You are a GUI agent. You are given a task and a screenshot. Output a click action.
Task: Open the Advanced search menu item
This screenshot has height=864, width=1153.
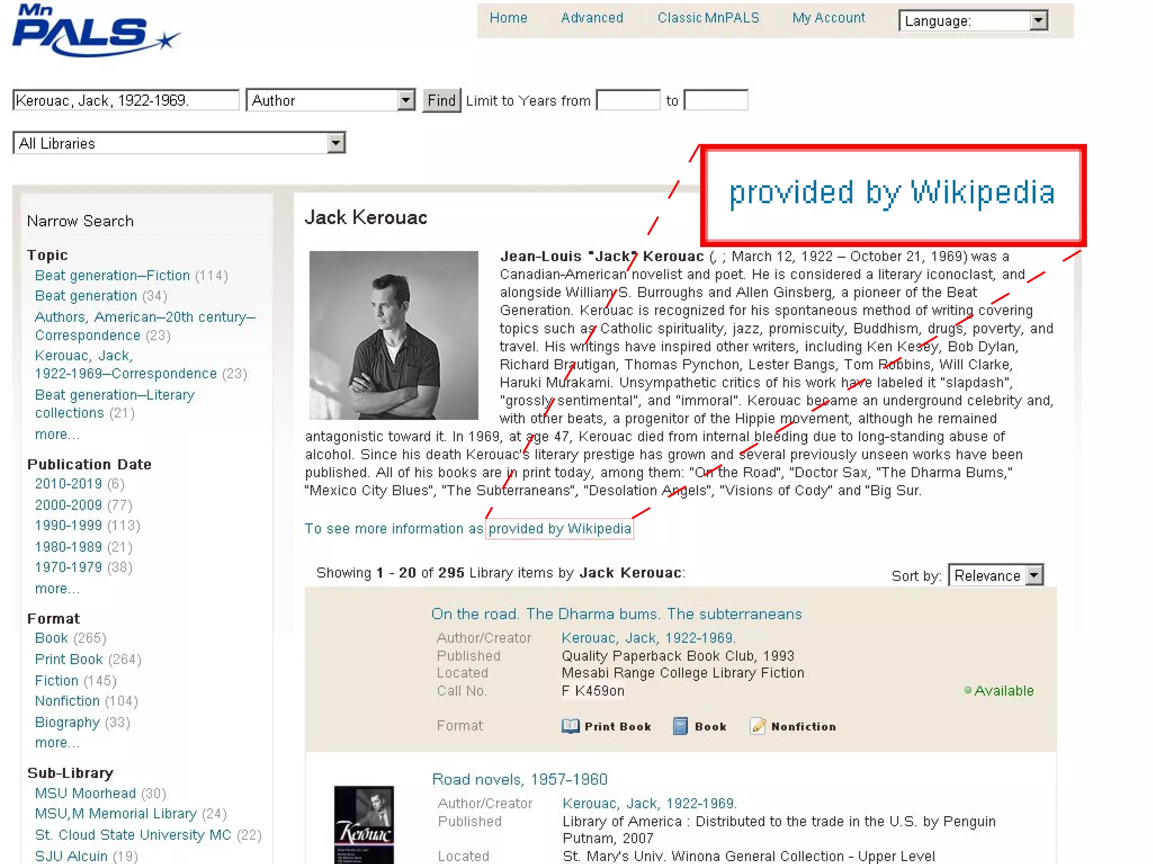click(592, 18)
